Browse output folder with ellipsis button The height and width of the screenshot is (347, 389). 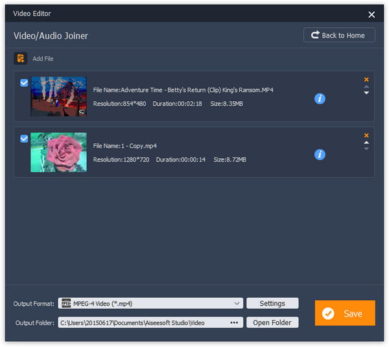click(234, 322)
